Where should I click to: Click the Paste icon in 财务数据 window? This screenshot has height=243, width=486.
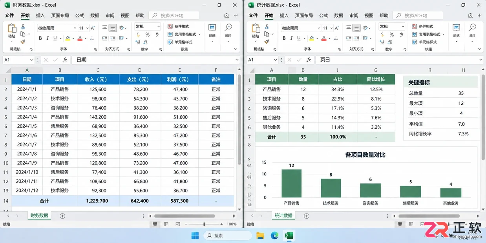click(12, 28)
